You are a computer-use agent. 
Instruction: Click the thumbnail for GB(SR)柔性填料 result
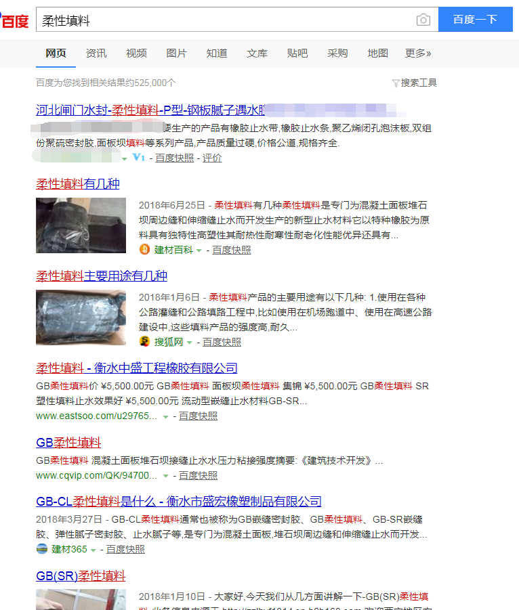click(x=81, y=599)
